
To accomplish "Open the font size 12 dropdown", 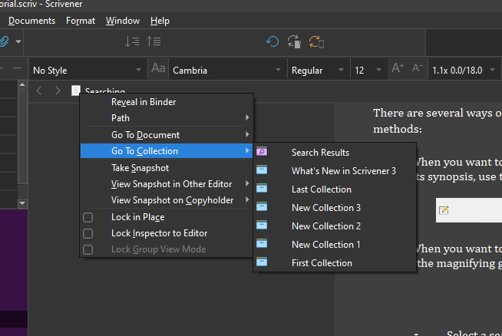I will (x=368, y=70).
